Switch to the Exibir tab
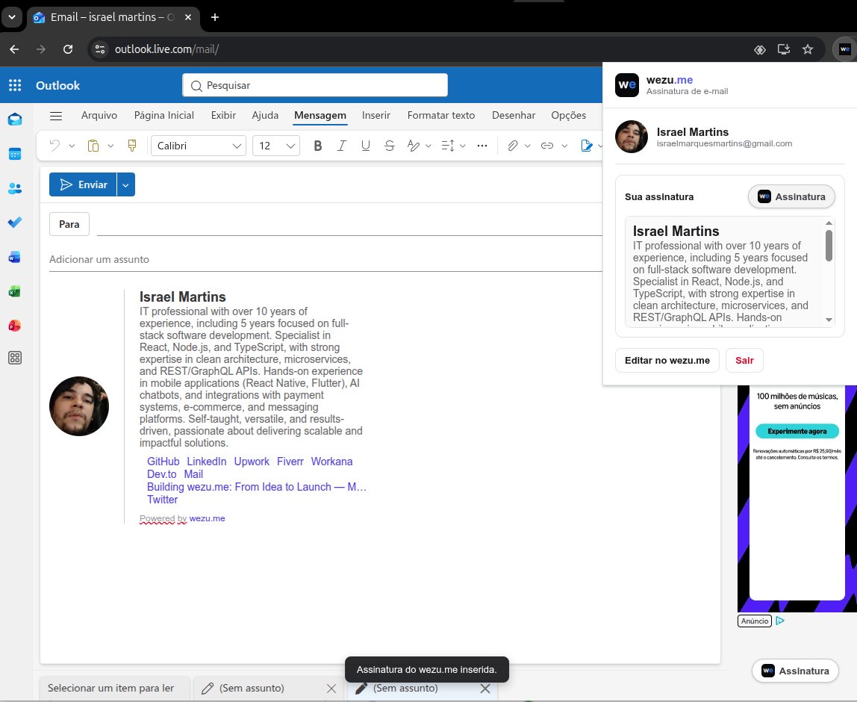This screenshot has height=702, width=857. click(223, 115)
